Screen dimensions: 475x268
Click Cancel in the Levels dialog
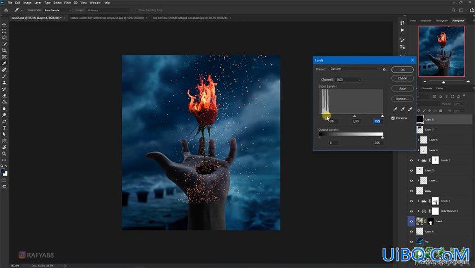402,78
